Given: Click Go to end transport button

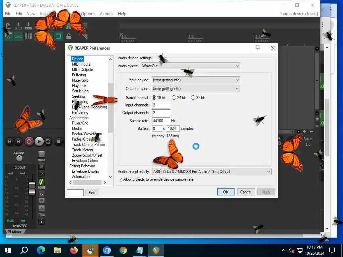Looking at the screenshot, I should pos(18,142).
